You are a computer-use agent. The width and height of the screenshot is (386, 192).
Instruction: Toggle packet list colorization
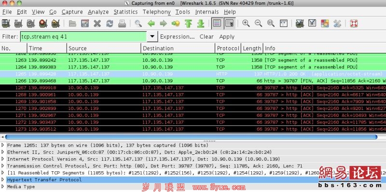click(x=217, y=24)
